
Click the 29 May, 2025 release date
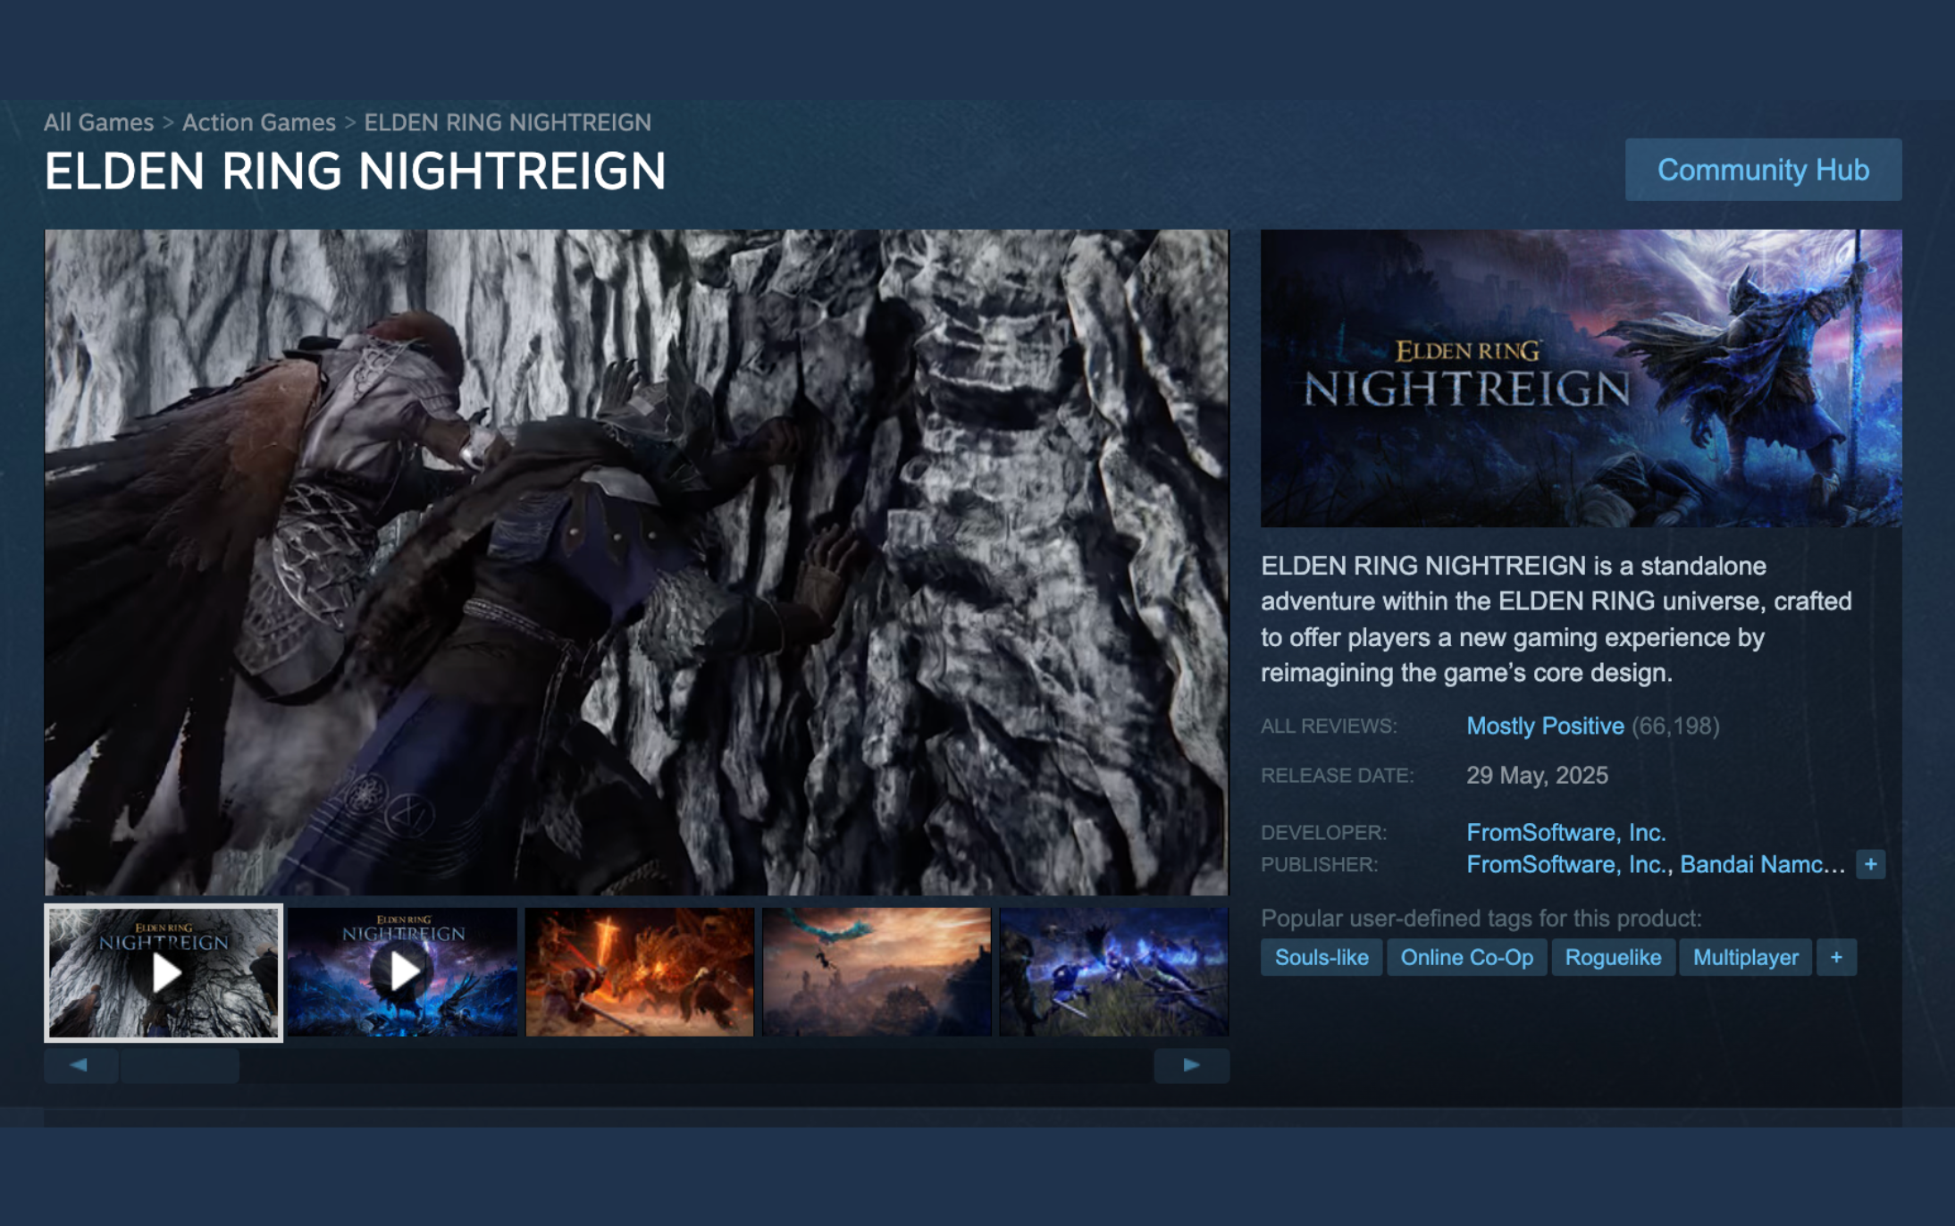(1537, 775)
